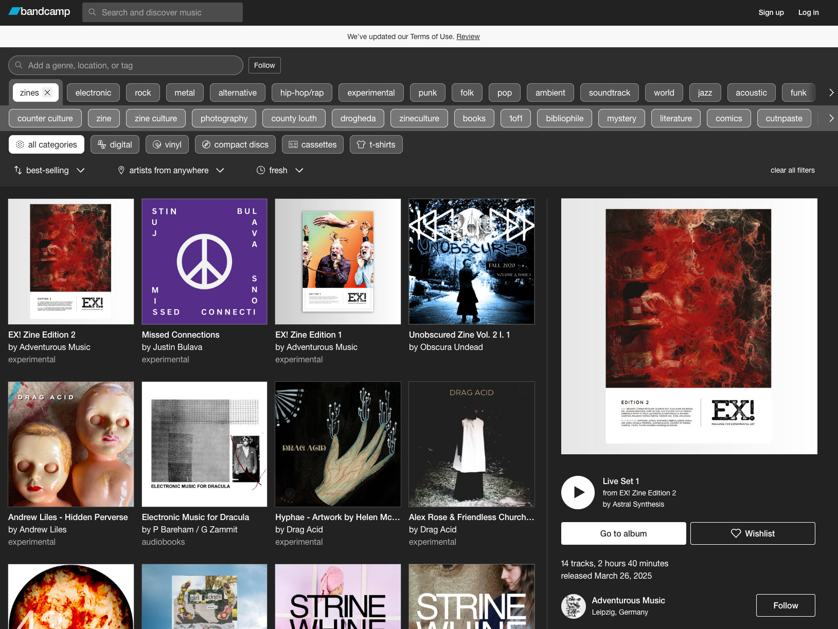Select the jazz genre tag
This screenshot has width=838, height=629.
click(705, 92)
